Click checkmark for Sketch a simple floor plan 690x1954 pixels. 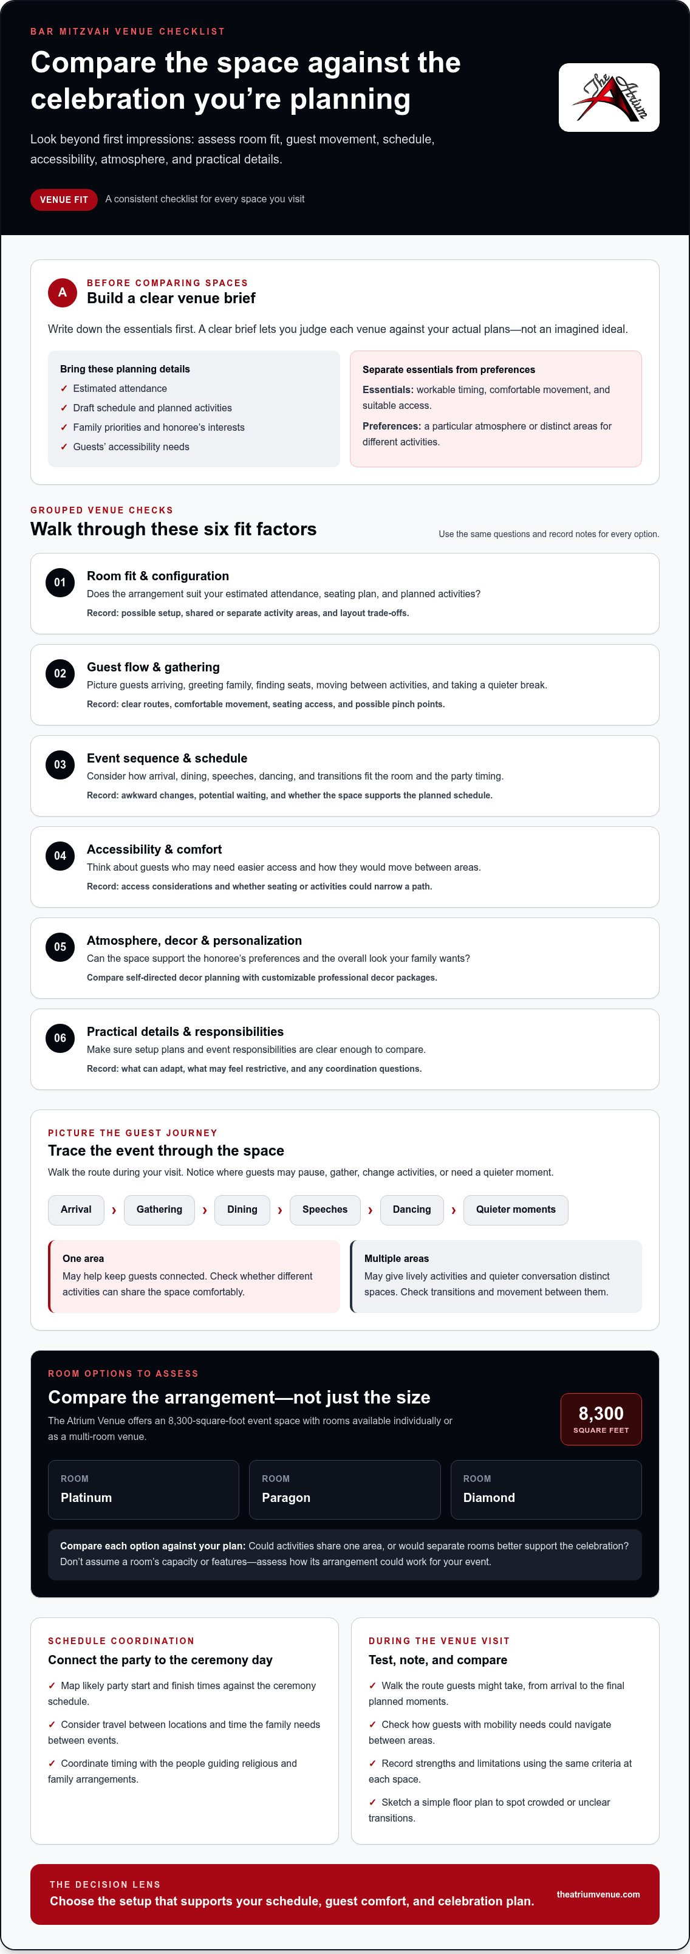pyautogui.click(x=372, y=1802)
